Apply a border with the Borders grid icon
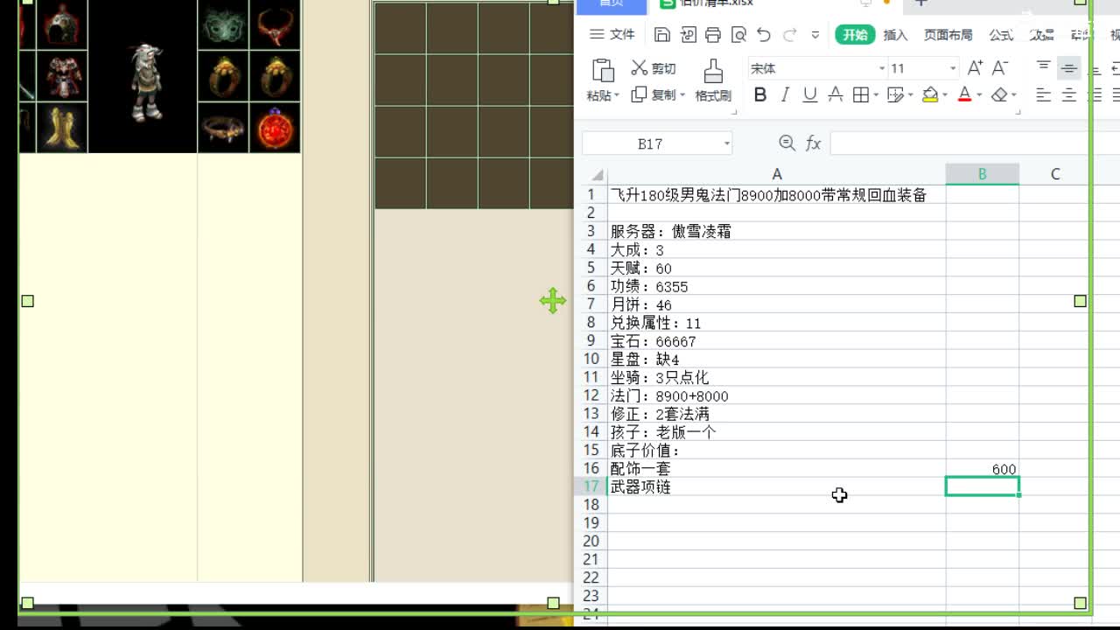 [861, 94]
